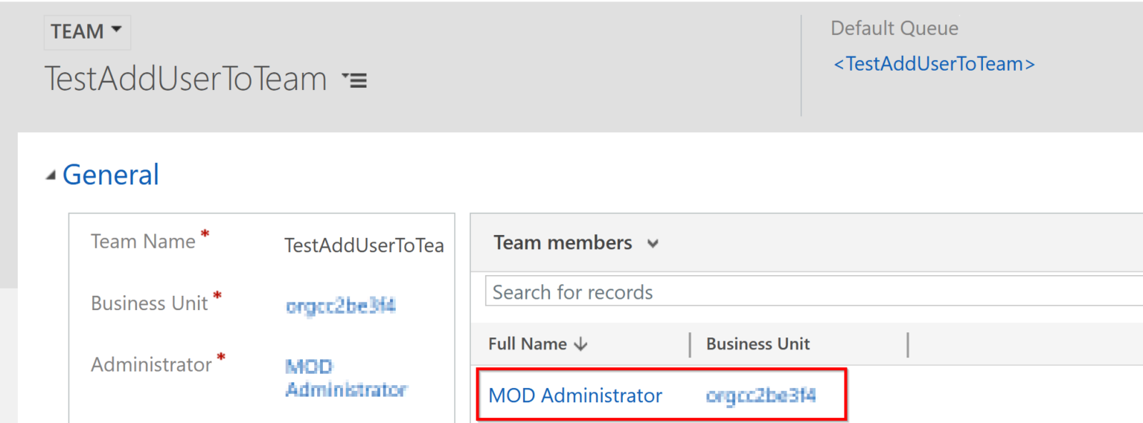Edit the Team Name field value

[364, 245]
